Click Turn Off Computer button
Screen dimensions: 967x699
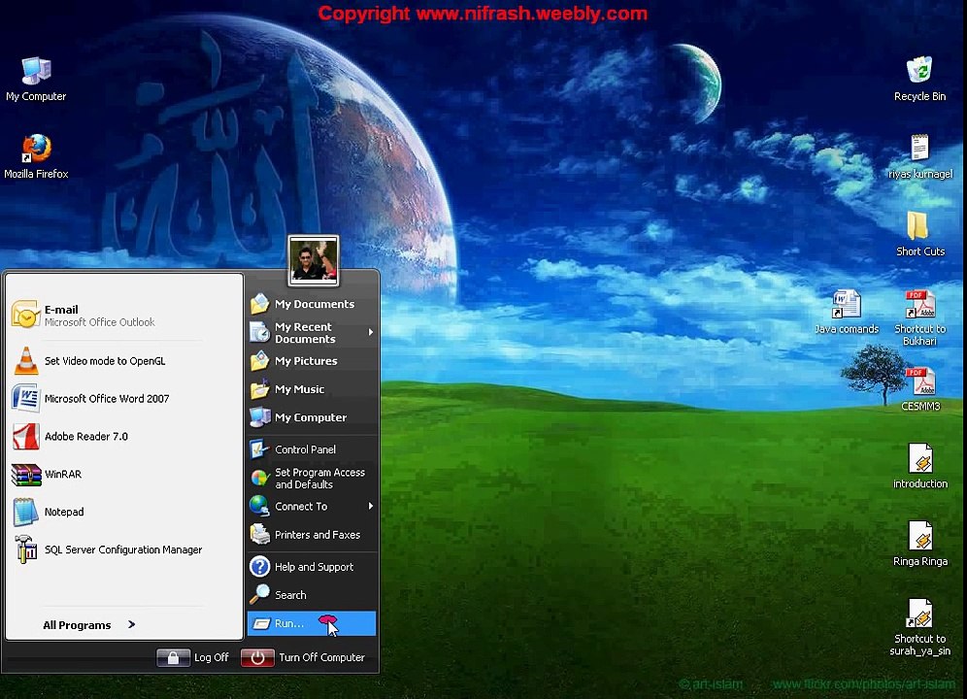pos(304,657)
